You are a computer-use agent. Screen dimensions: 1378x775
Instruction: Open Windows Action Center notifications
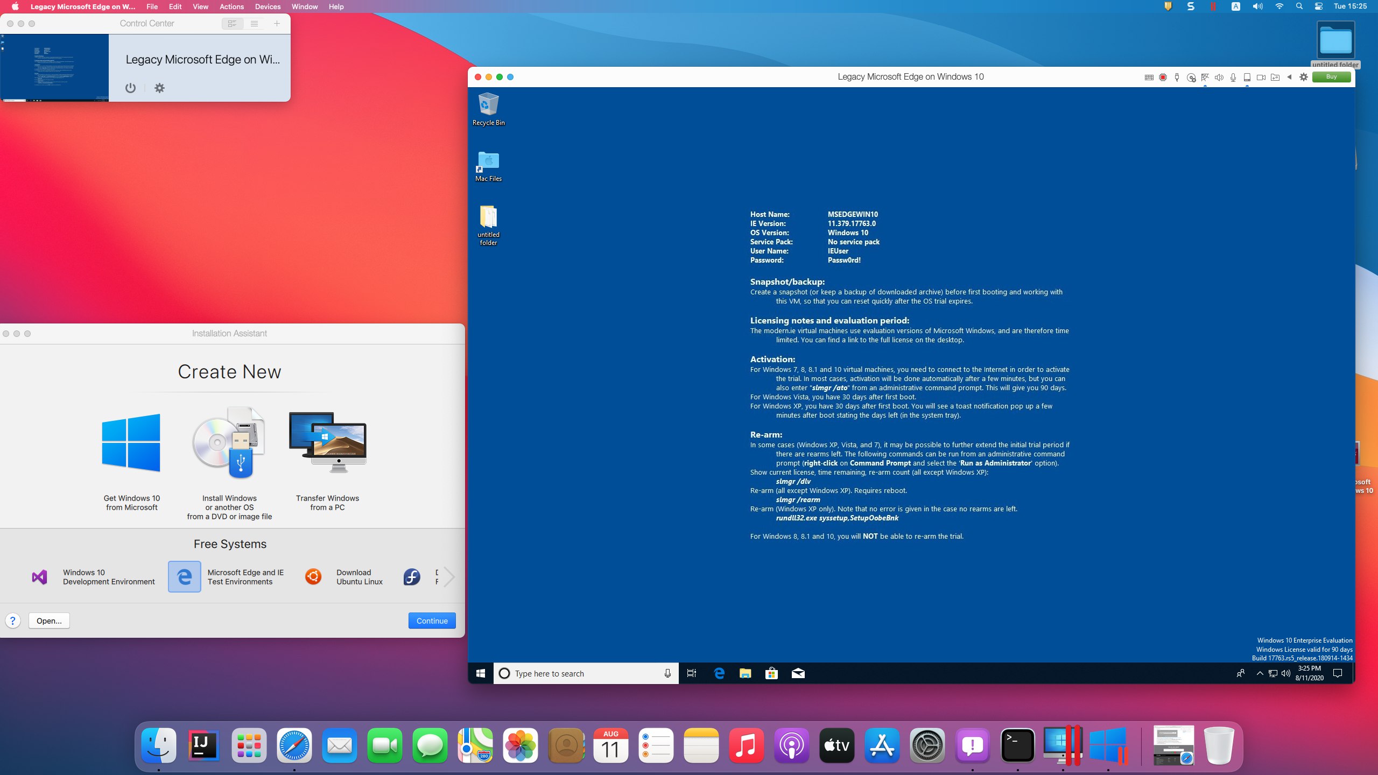(x=1338, y=673)
